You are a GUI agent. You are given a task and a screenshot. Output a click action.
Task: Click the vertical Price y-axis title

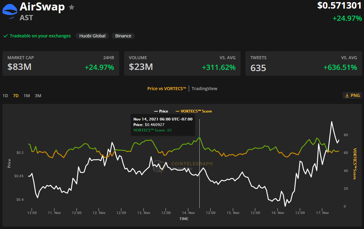coord(9,163)
